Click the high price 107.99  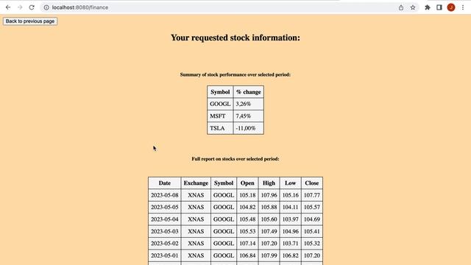point(269,255)
